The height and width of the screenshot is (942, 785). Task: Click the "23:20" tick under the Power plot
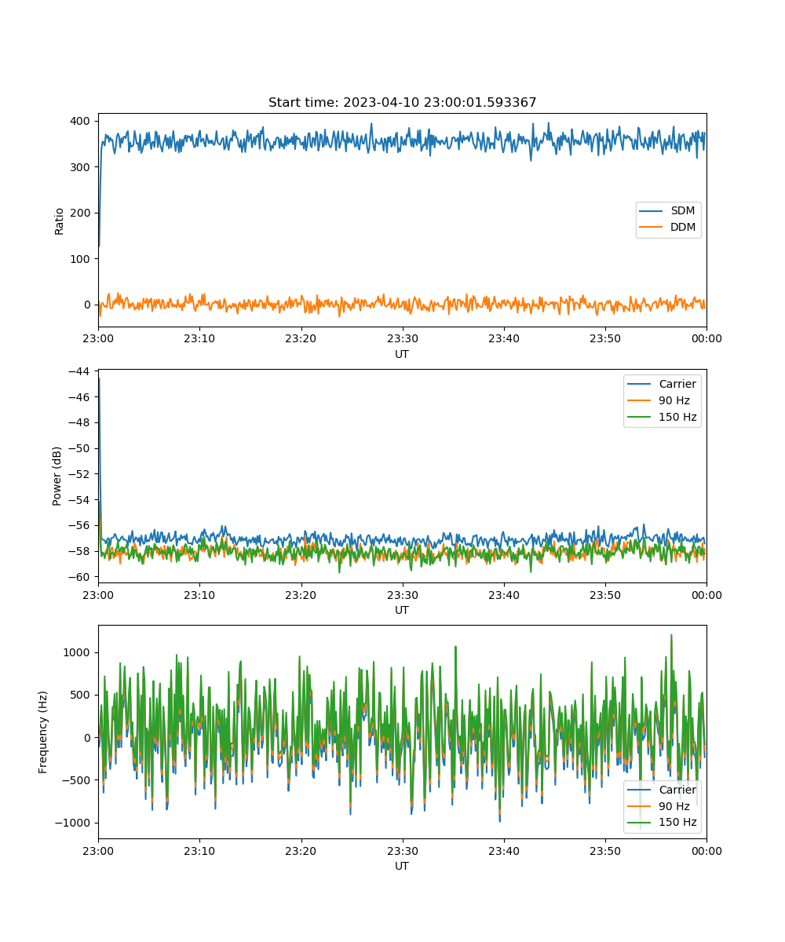click(x=301, y=595)
